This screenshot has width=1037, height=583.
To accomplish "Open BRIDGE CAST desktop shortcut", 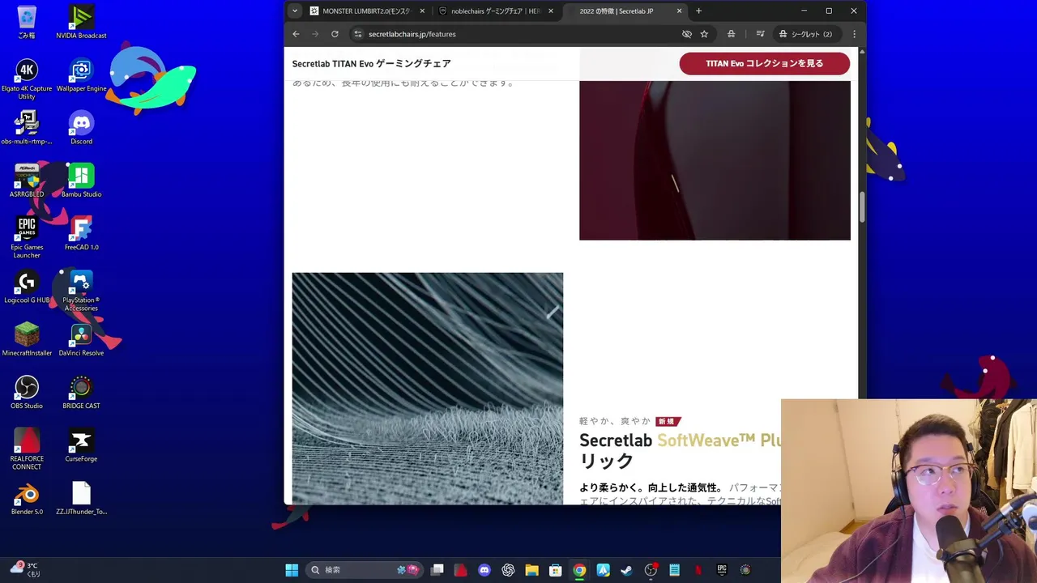I will [81, 392].
